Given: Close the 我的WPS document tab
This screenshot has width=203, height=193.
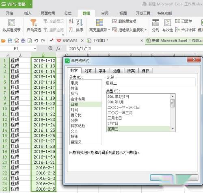Looking at the screenshot, I should (x=82, y=41).
